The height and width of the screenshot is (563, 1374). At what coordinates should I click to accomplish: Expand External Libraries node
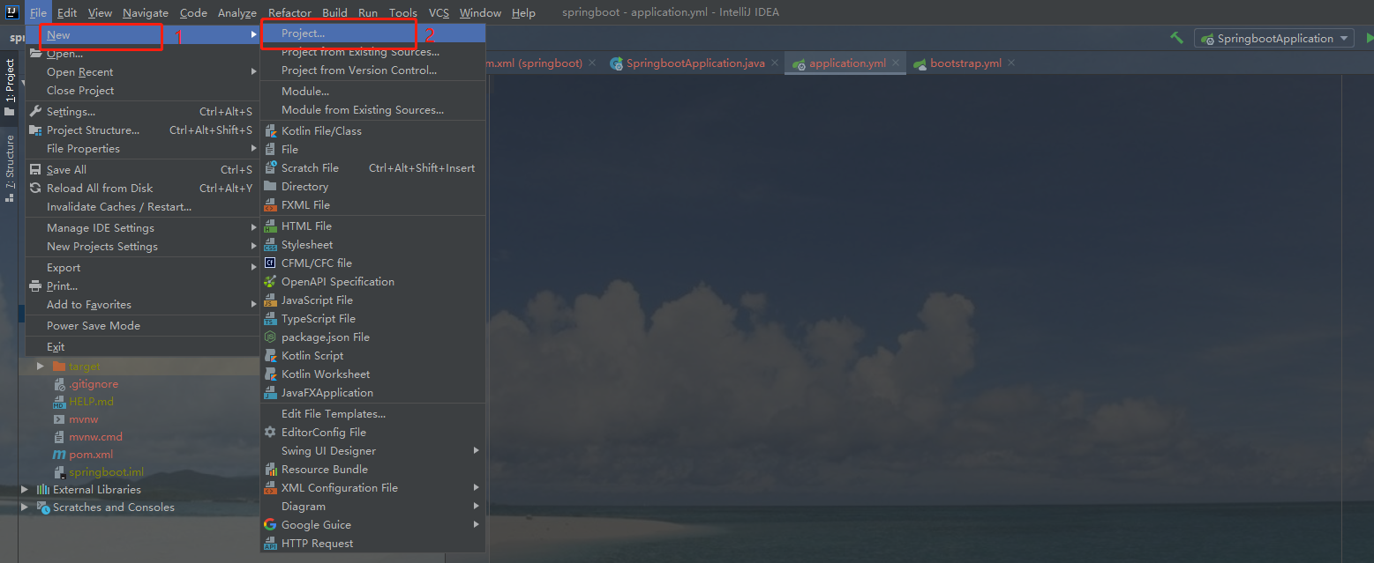25,490
